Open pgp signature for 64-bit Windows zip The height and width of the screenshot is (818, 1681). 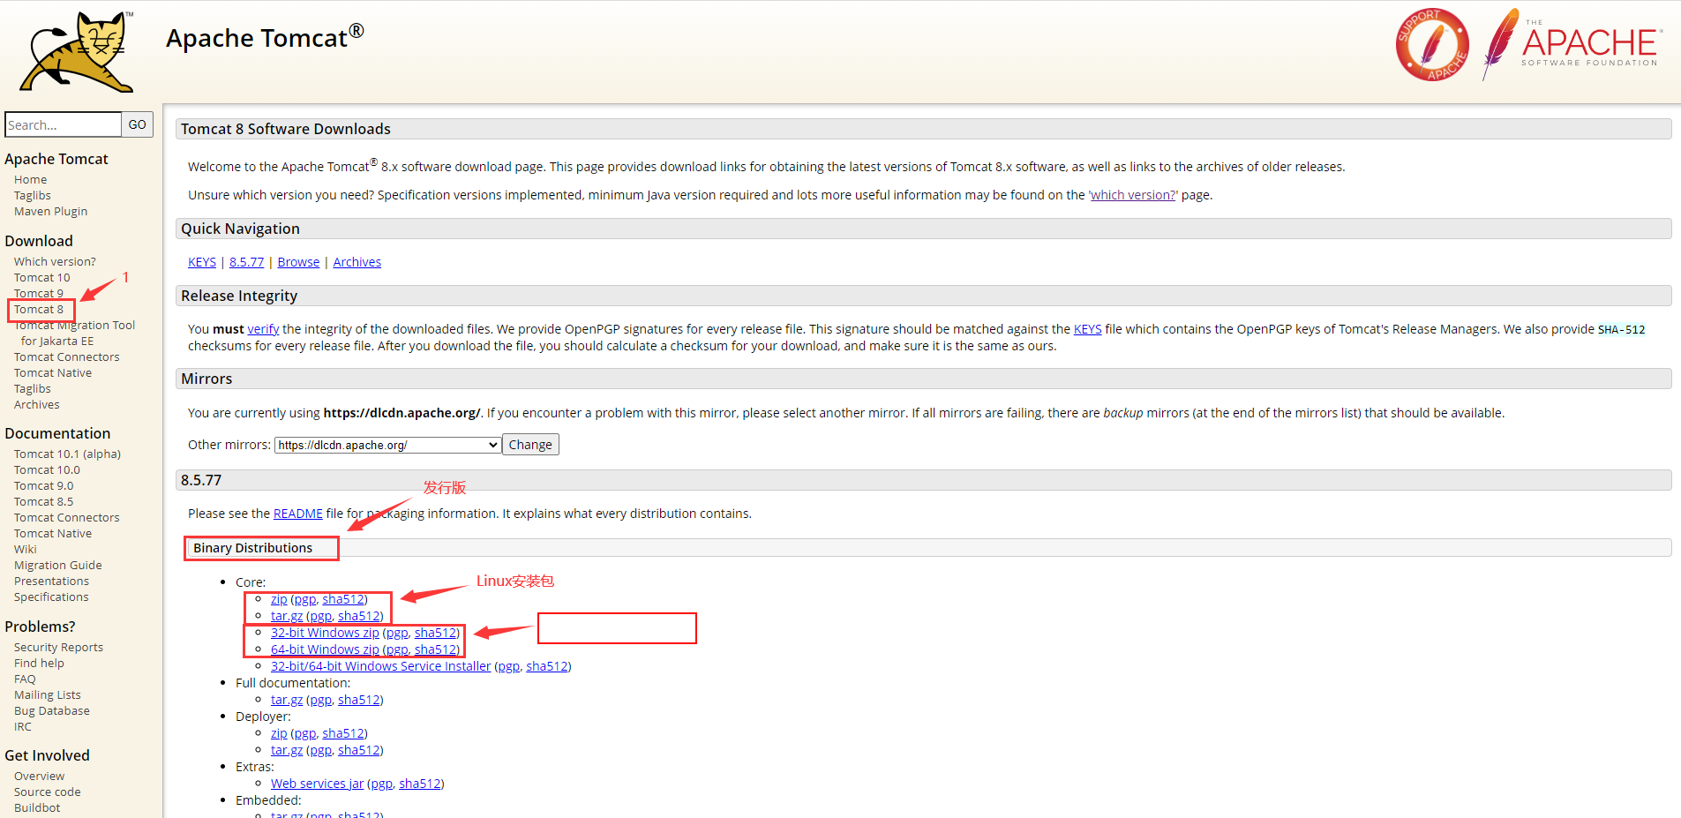tap(397, 649)
